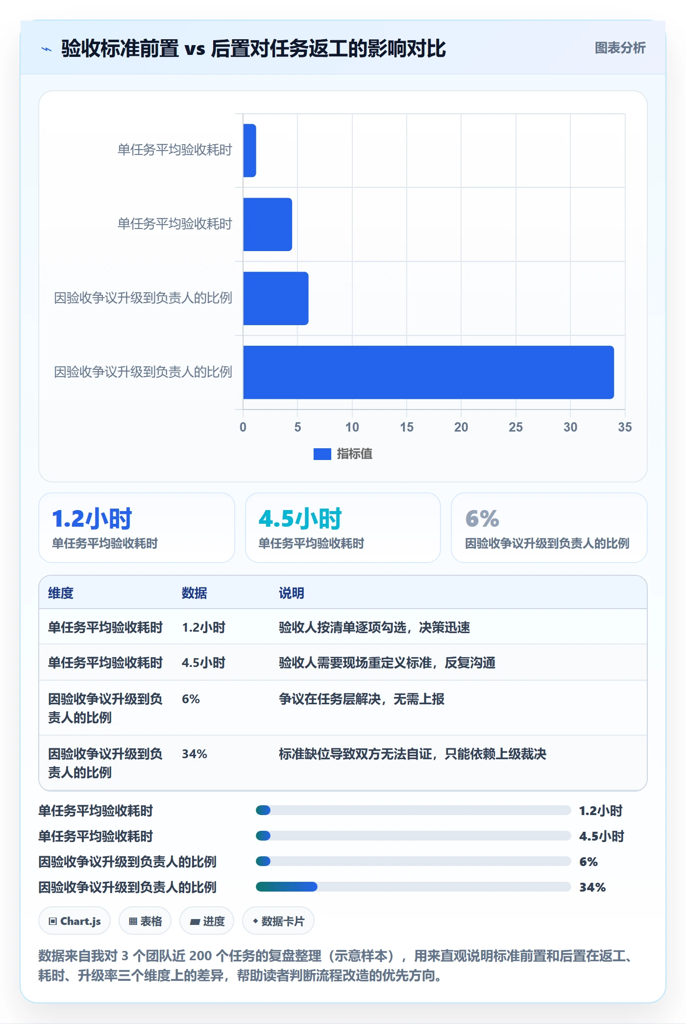Click the chart bar ending at 4.5
The image size is (686, 1024).
tap(268, 225)
